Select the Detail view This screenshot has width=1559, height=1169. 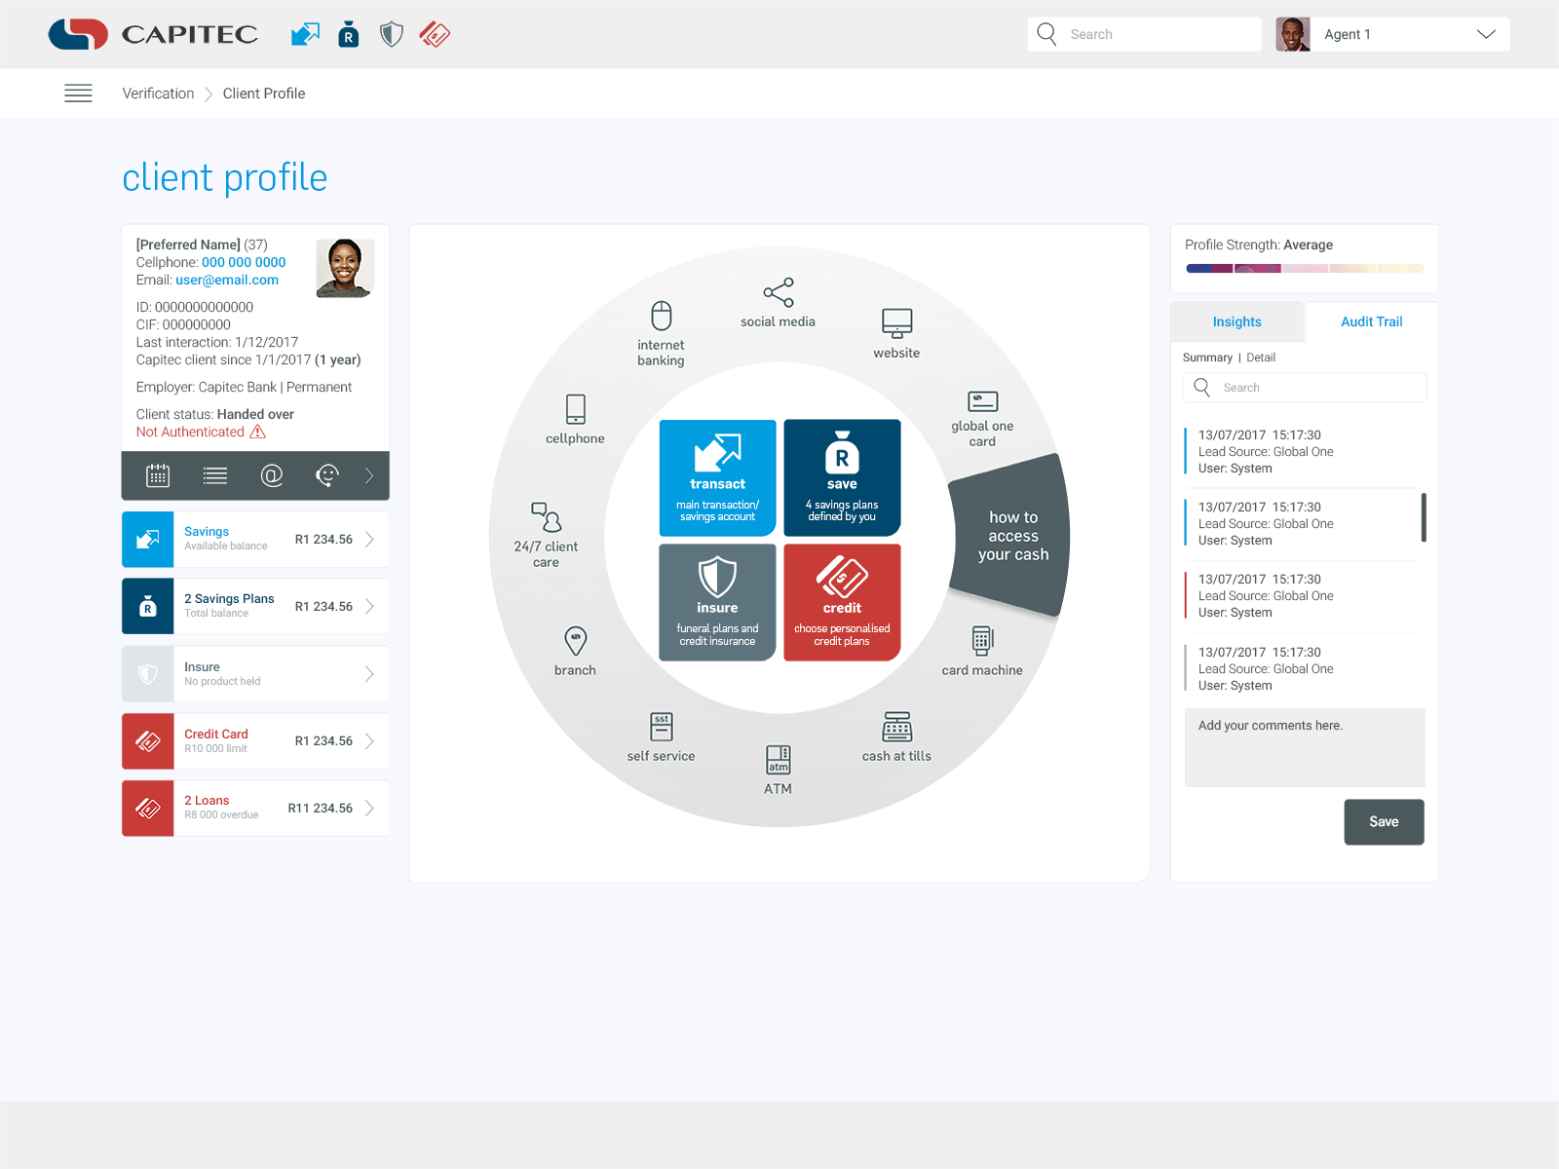(1261, 358)
